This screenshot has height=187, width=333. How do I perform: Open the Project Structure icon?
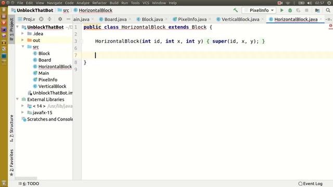[317, 10]
